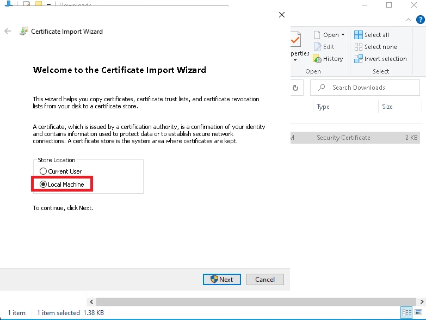Click the horizontal scrollbar thumb
The width and height of the screenshot is (426, 320).
pyautogui.click(x=256, y=301)
